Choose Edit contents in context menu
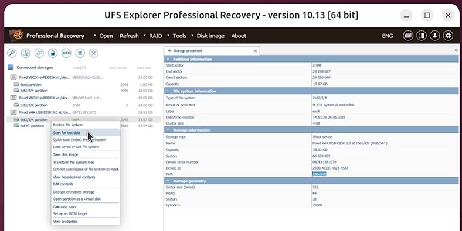The image size is (462, 231). pyautogui.click(x=86, y=184)
